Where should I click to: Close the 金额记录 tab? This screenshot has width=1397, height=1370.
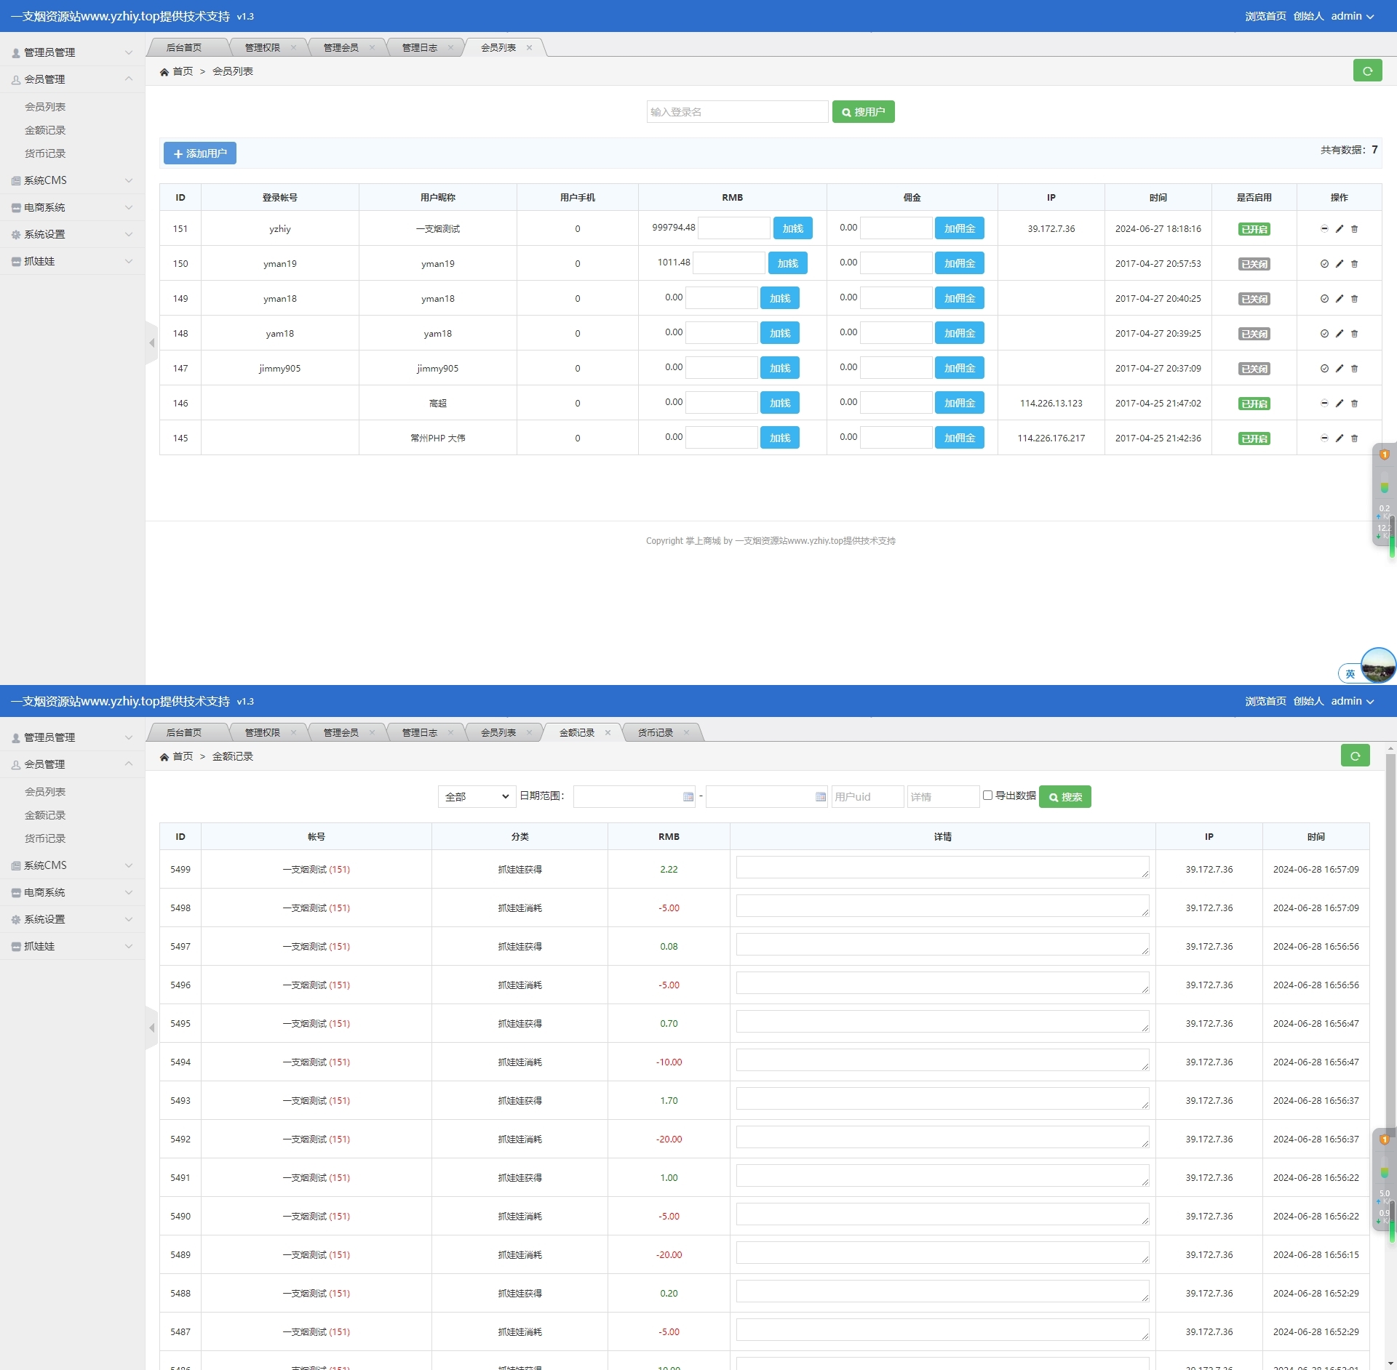[608, 732]
